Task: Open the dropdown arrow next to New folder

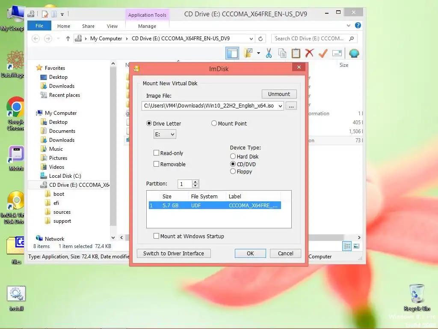Action: point(258,53)
